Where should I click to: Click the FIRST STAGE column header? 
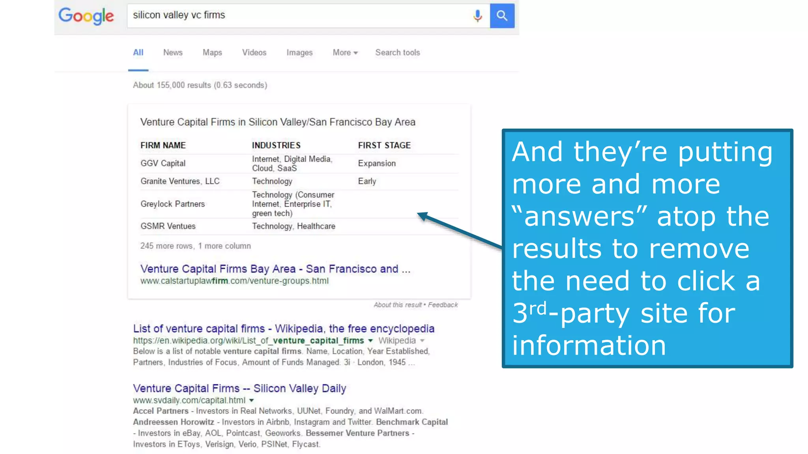coord(384,145)
